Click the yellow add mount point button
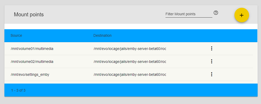 (x=241, y=15)
